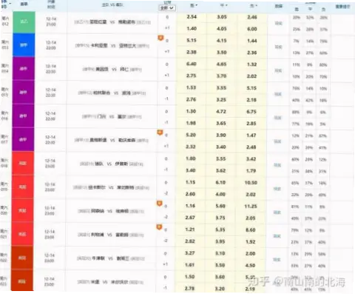Select loss odds 10.50 in match 019
The height and width of the screenshot is (294, 355).
(x=251, y=182)
